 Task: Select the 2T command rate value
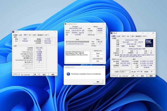tap(39, 62)
